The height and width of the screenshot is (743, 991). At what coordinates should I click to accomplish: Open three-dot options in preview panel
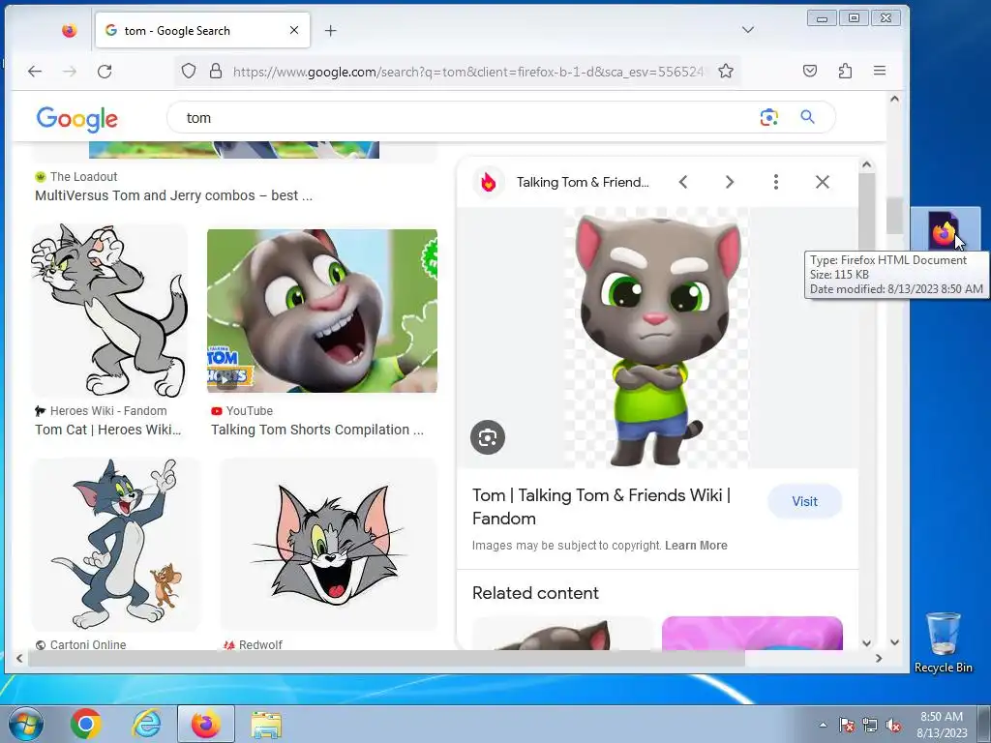click(775, 182)
